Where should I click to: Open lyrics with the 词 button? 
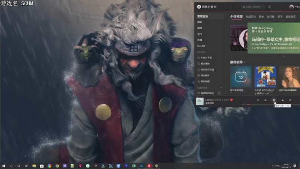coord(290,100)
